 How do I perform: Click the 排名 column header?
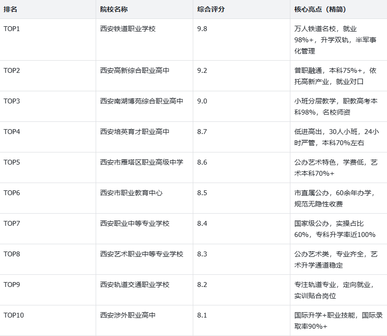[11, 10]
